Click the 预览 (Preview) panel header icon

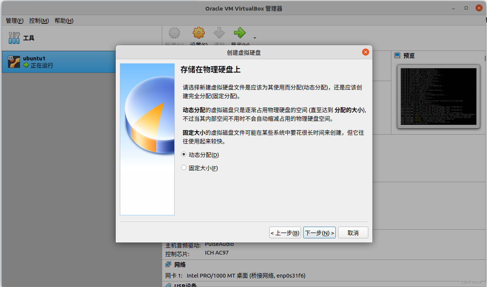pos(397,55)
